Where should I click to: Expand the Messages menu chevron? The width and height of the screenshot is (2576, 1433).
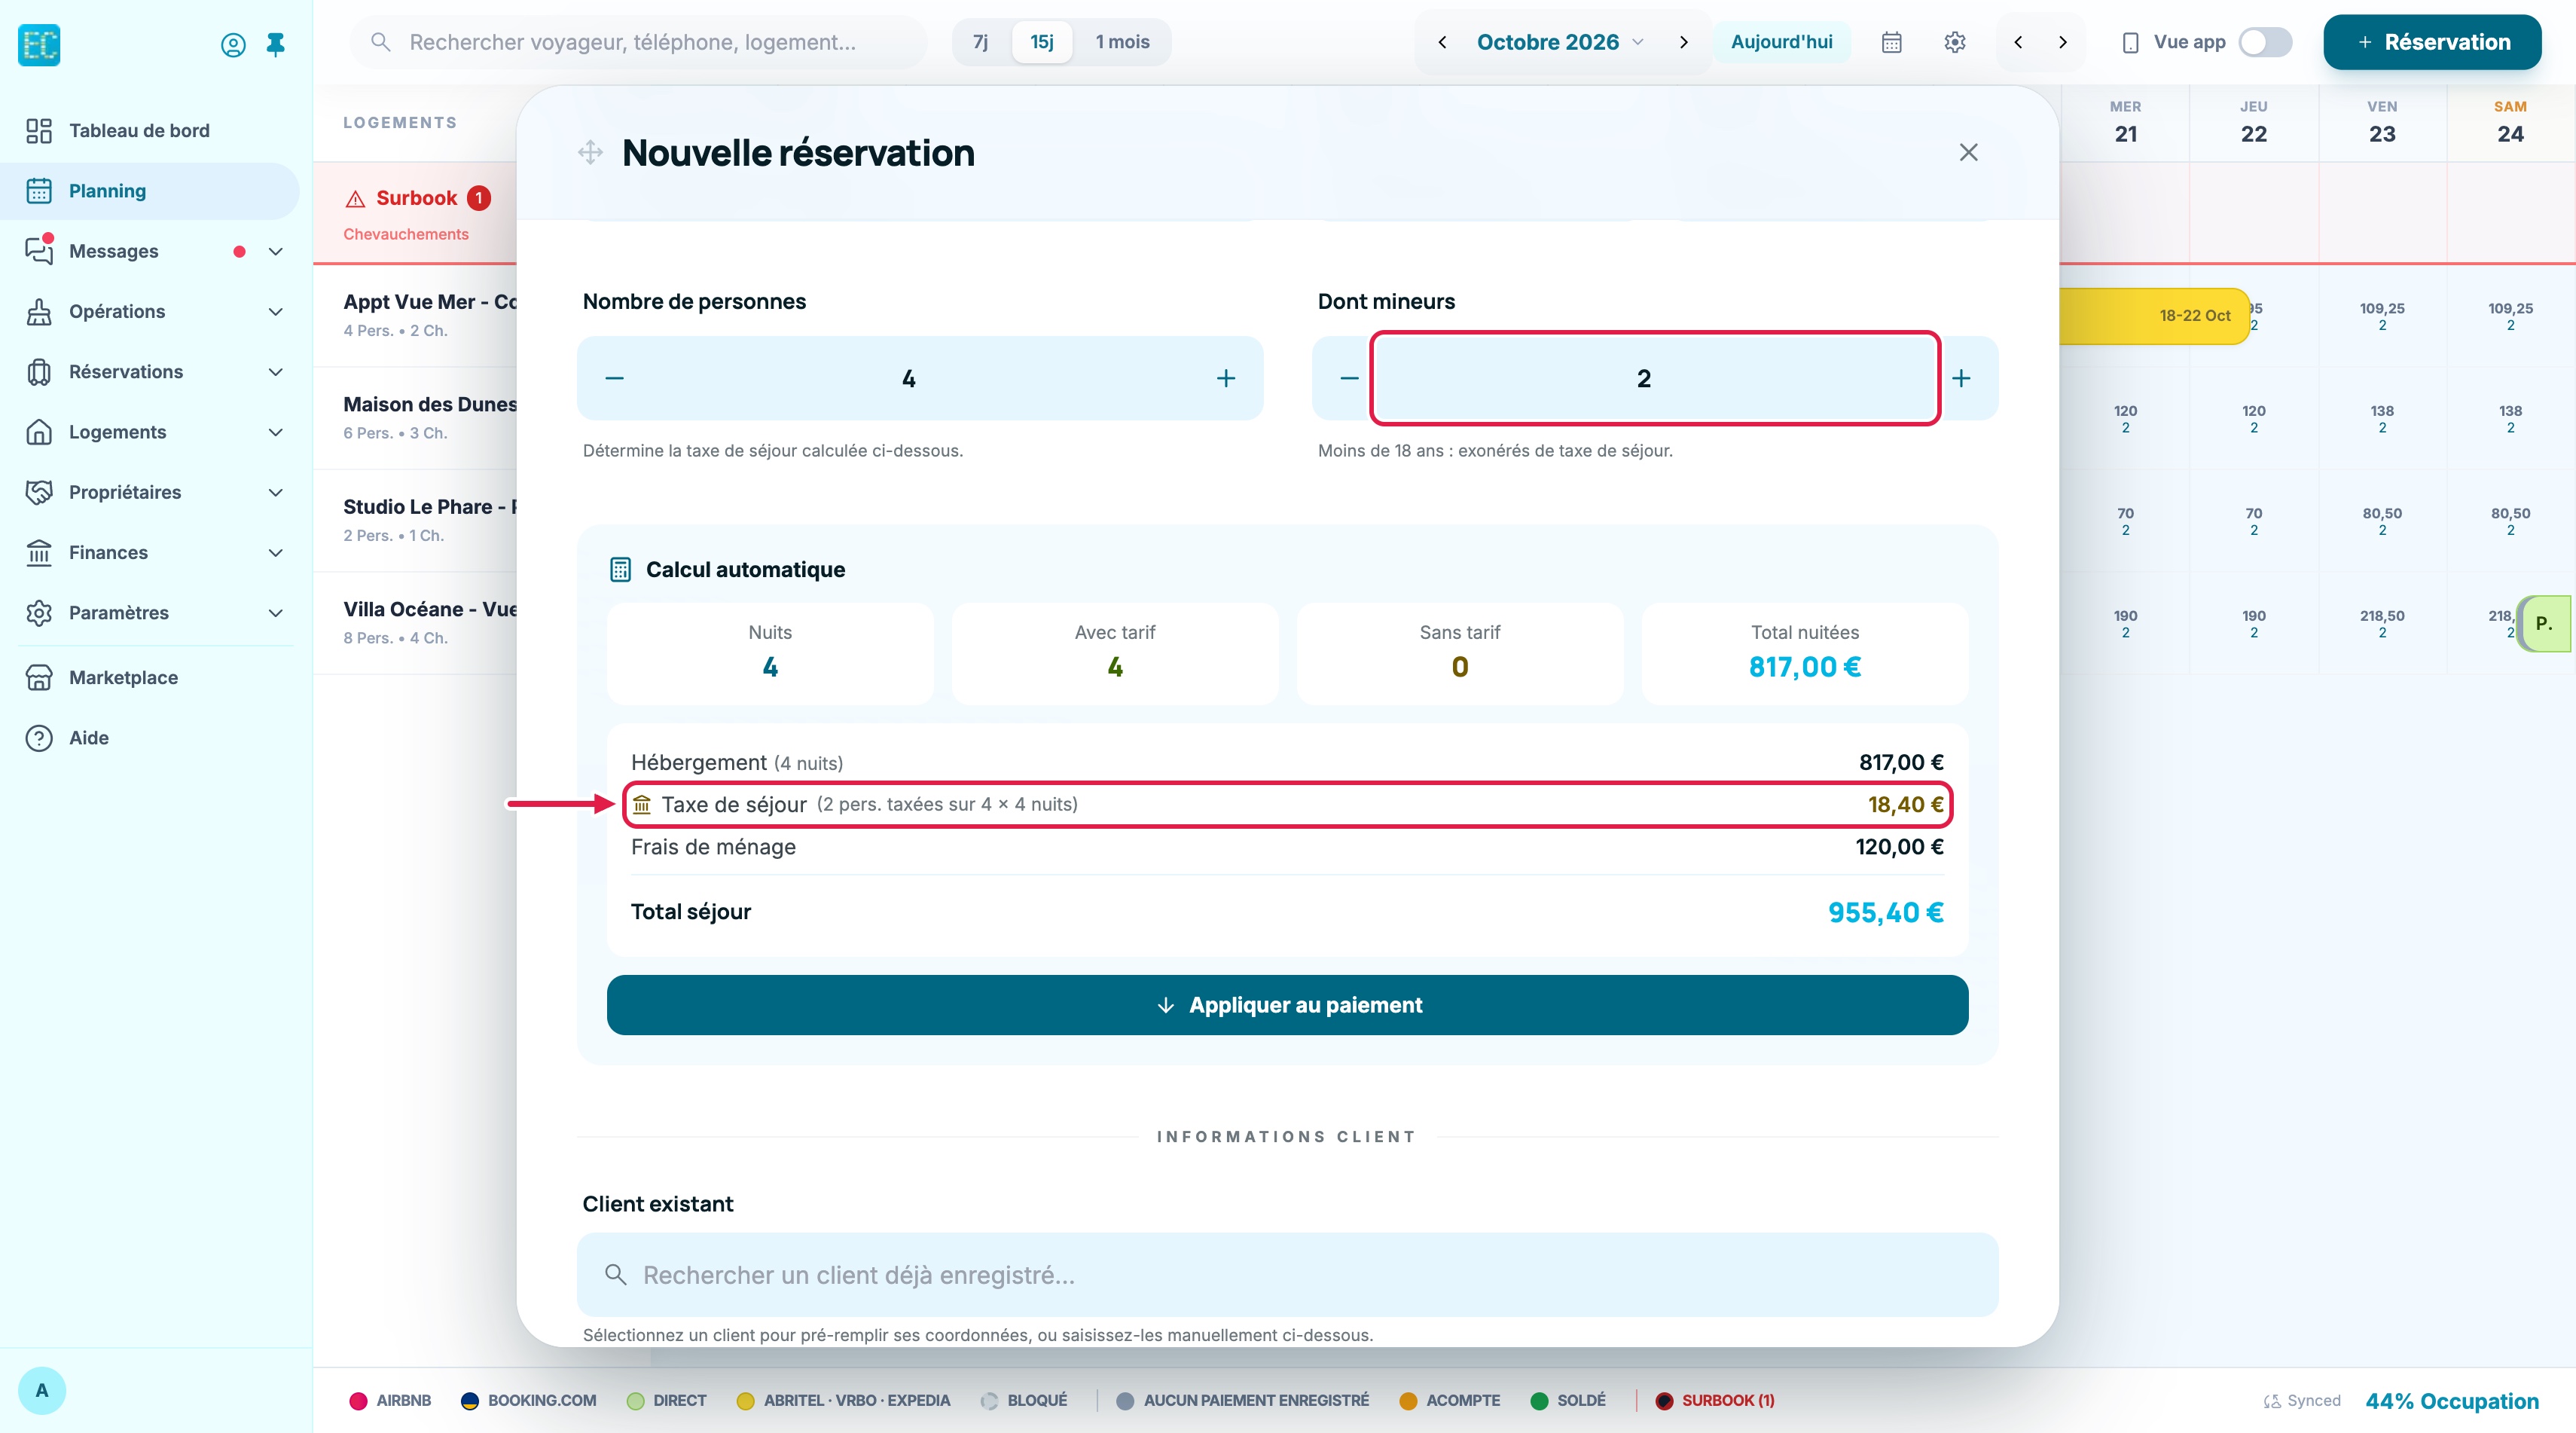[x=275, y=252]
